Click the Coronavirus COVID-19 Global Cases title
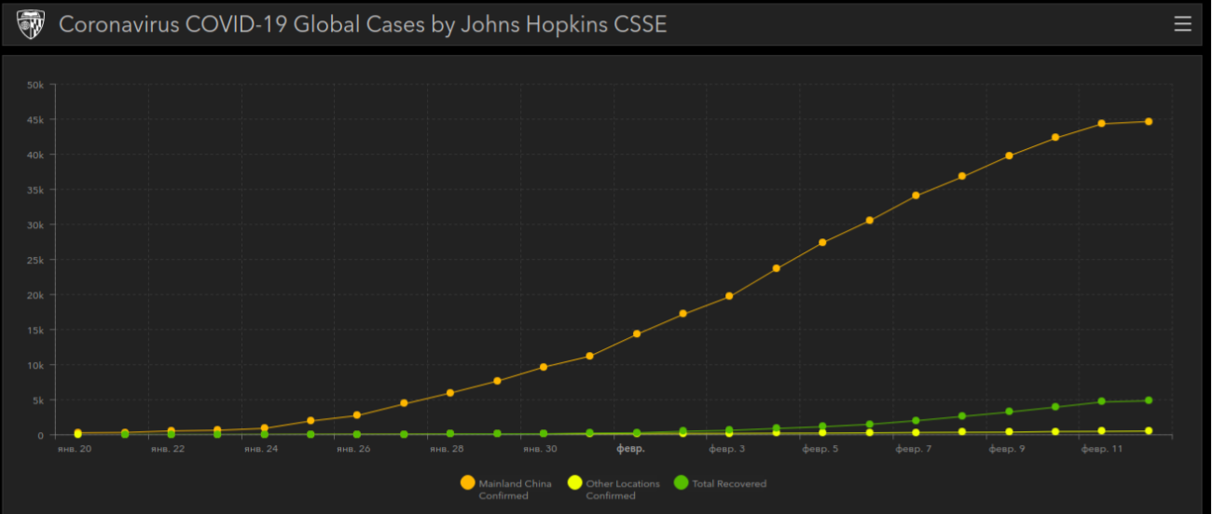The image size is (1213, 514). tap(363, 24)
